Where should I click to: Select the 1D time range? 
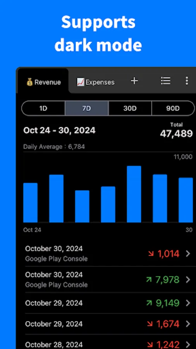point(43,109)
